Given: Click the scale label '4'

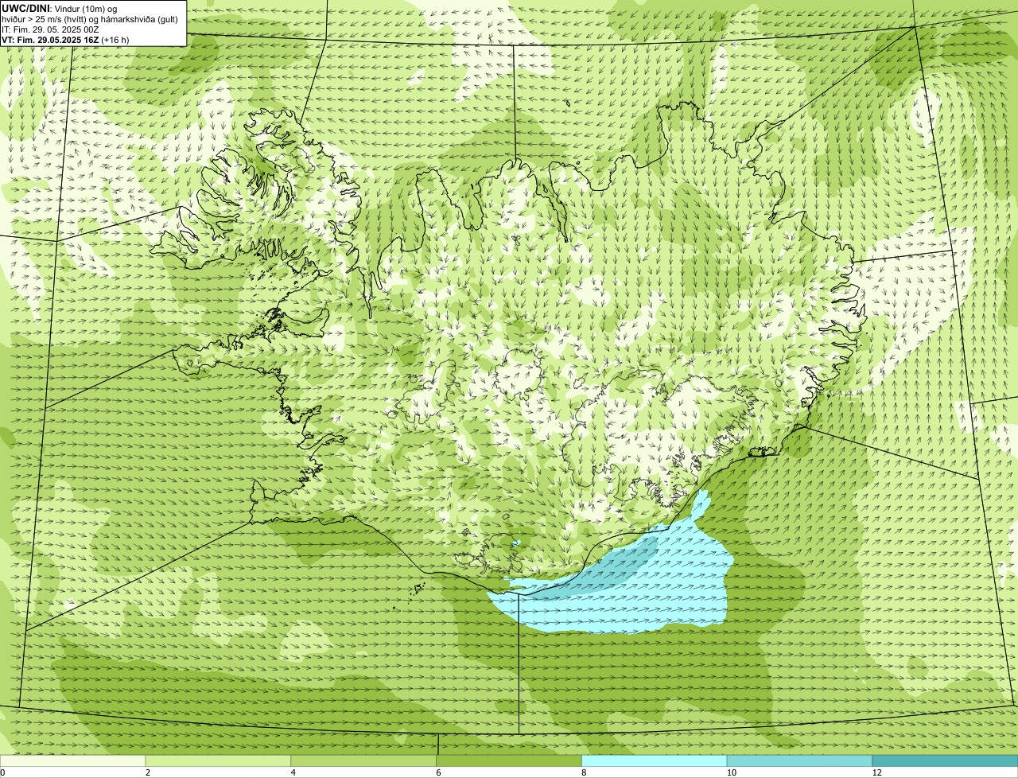Looking at the screenshot, I should pos(293,772).
